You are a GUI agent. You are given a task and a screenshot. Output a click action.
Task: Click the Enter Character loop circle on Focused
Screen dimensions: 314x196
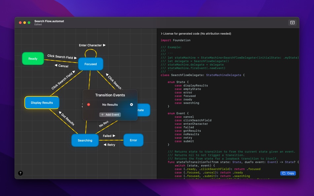(x=91, y=53)
